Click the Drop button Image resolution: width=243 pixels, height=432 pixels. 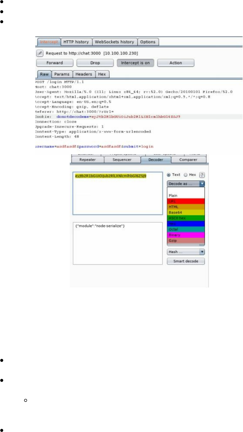(x=95, y=63)
